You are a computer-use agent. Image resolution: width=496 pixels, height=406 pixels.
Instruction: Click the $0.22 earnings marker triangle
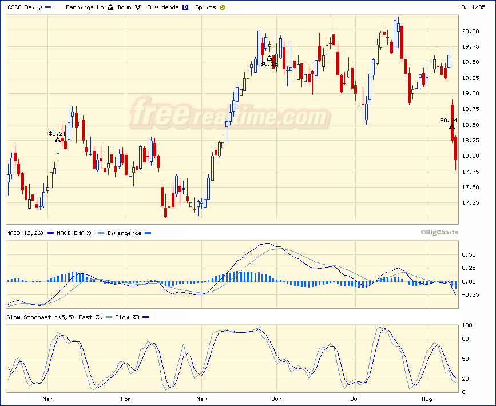pos(269,58)
